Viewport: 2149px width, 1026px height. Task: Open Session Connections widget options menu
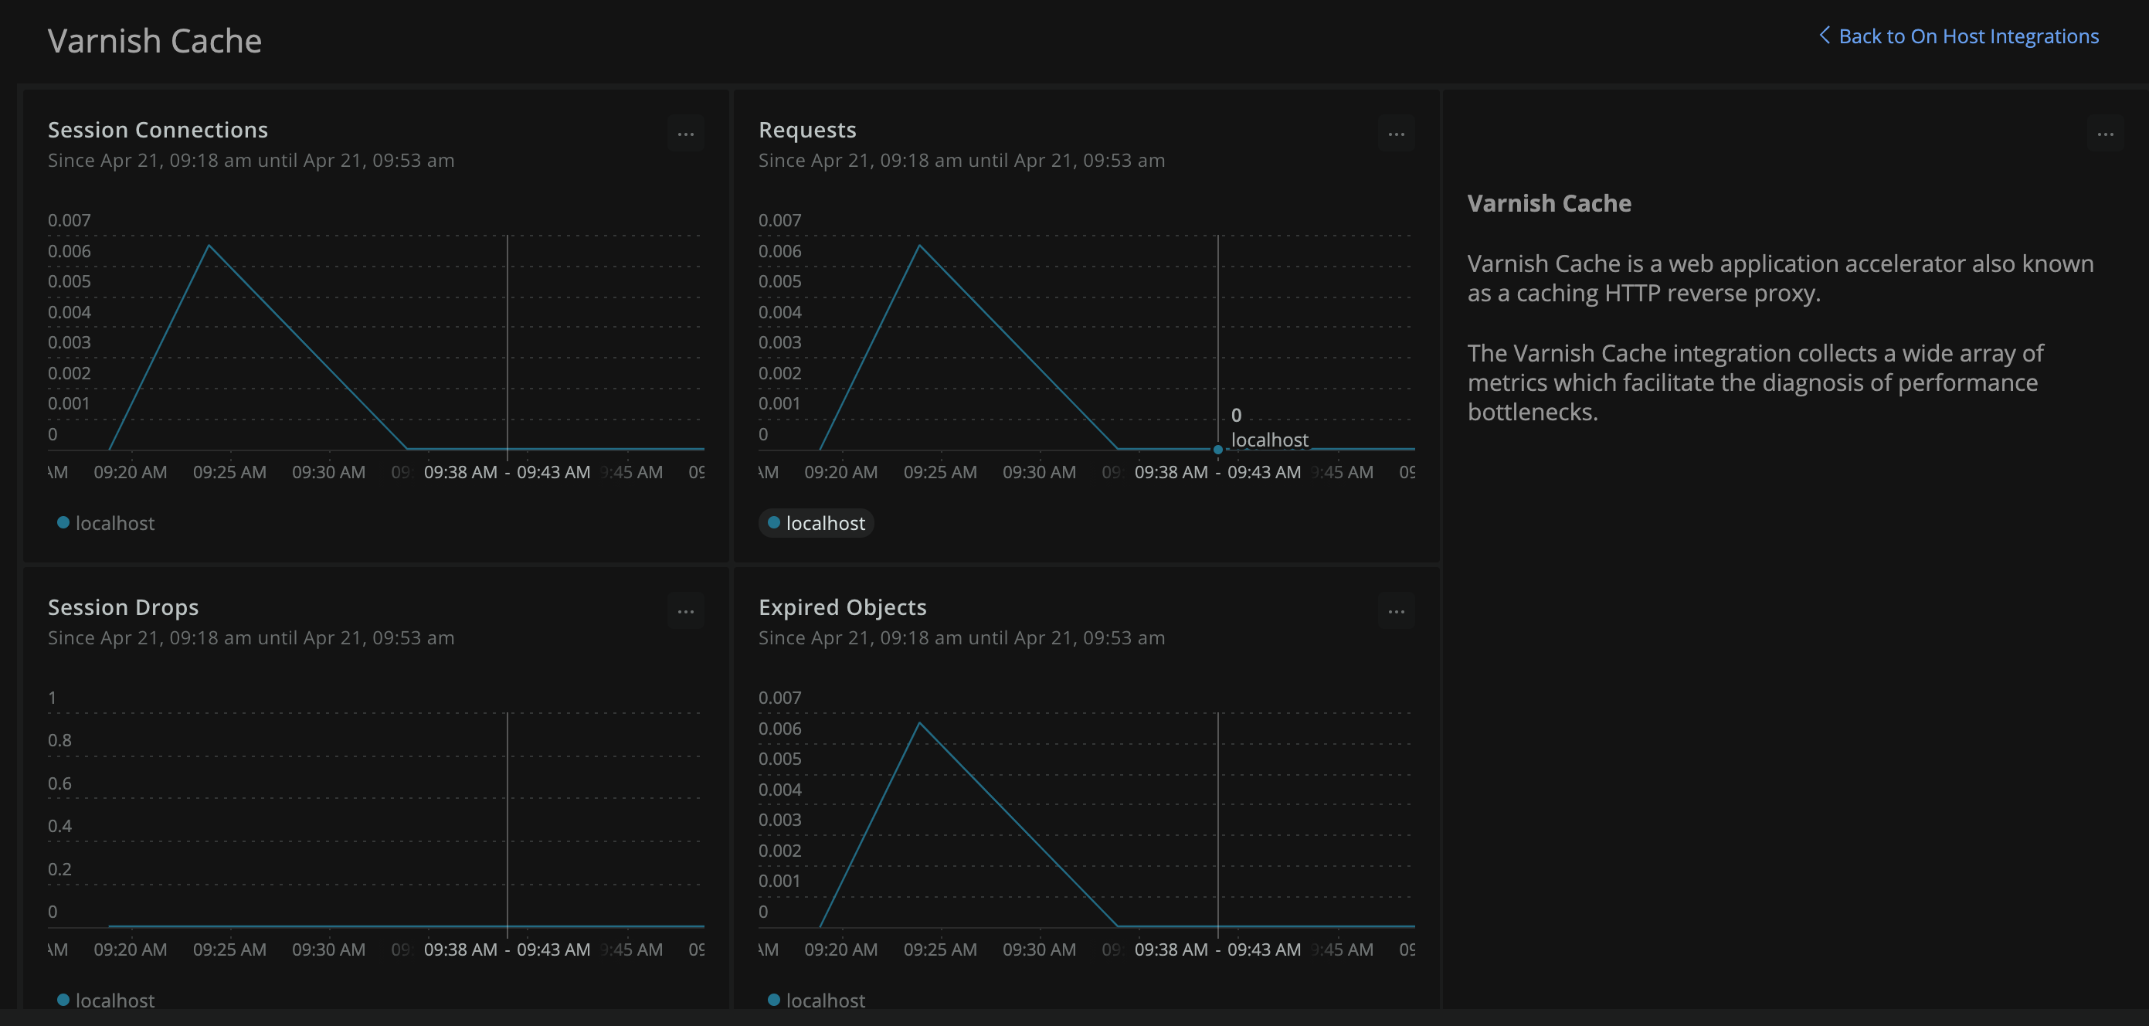tap(685, 134)
